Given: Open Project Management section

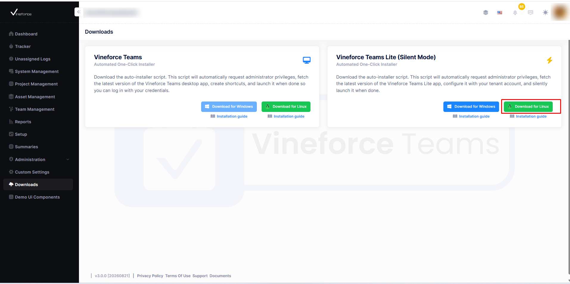Looking at the screenshot, I should 38,84.
